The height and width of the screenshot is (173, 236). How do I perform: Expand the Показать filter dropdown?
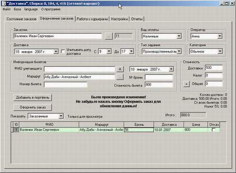coord(61,116)
